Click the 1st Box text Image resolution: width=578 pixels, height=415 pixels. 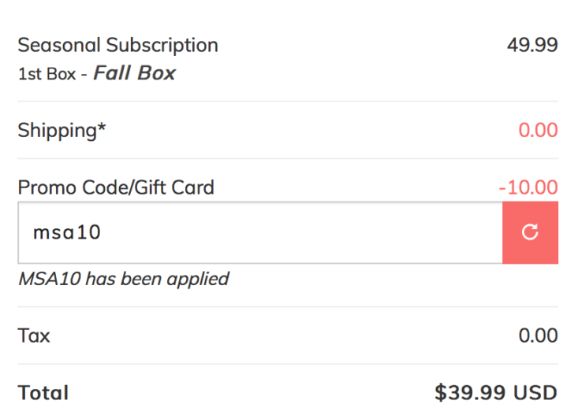click(47, 74)
